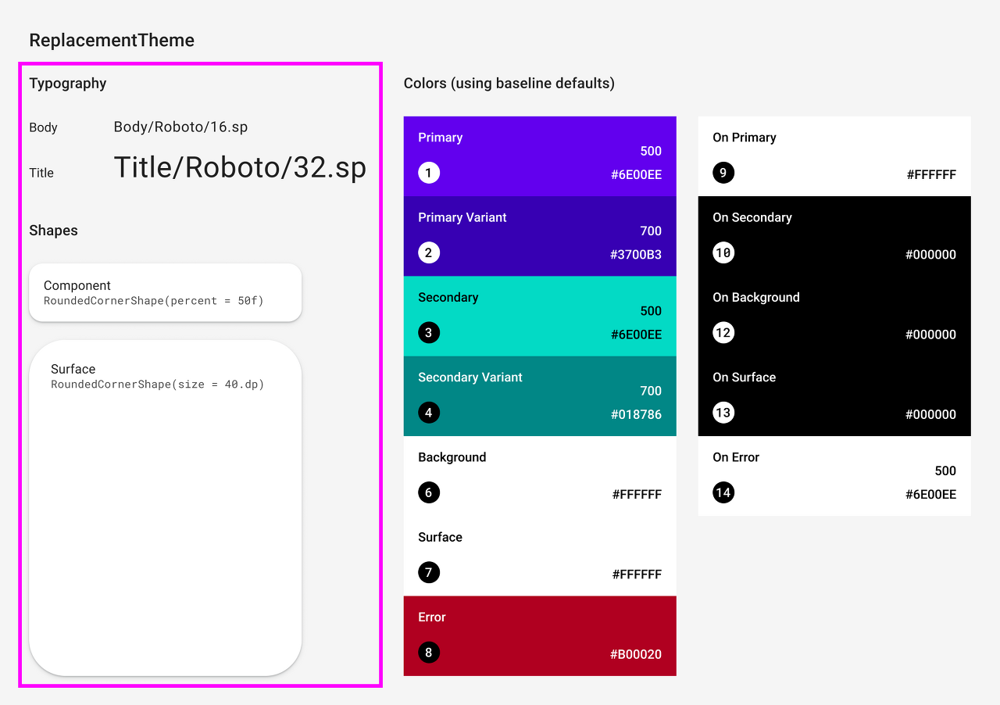Click the #B00020 hex value
Screen dimensions: 1000x705
(636, 655)
